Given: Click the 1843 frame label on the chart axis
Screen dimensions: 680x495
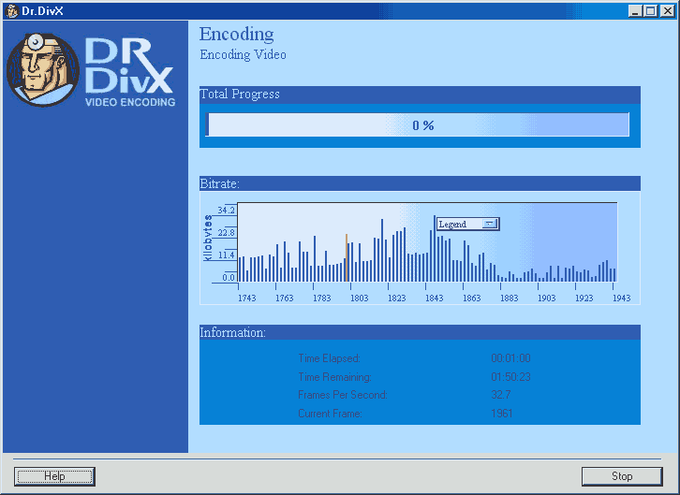Looking at the screenshot, I should pyautogui.click(x=434, y=298).
